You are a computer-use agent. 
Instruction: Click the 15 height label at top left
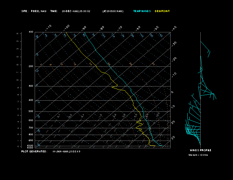(17, 34)
